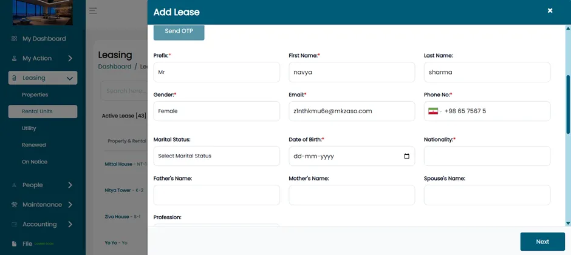Open the Date of Birth calendar picker icon
This screenshot has height=255, width=571.
[407, 156]
